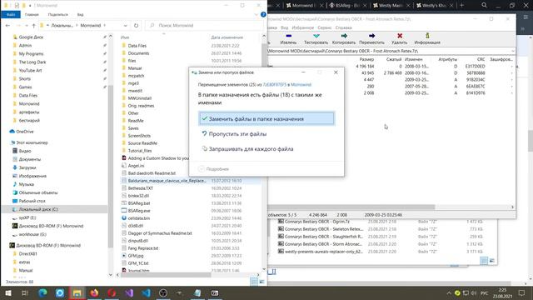Open the Поделиться tab in Explorer ribbon
The width and height of the screenshot is (533, 300).
tap(57, 15)
